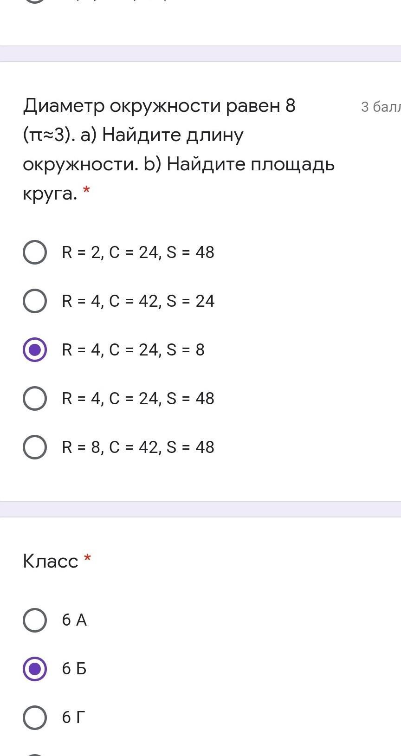This screenshot has width=401, height=756.
Task: Click the "6 А" option text label
Action: click(x=74, y=620)
